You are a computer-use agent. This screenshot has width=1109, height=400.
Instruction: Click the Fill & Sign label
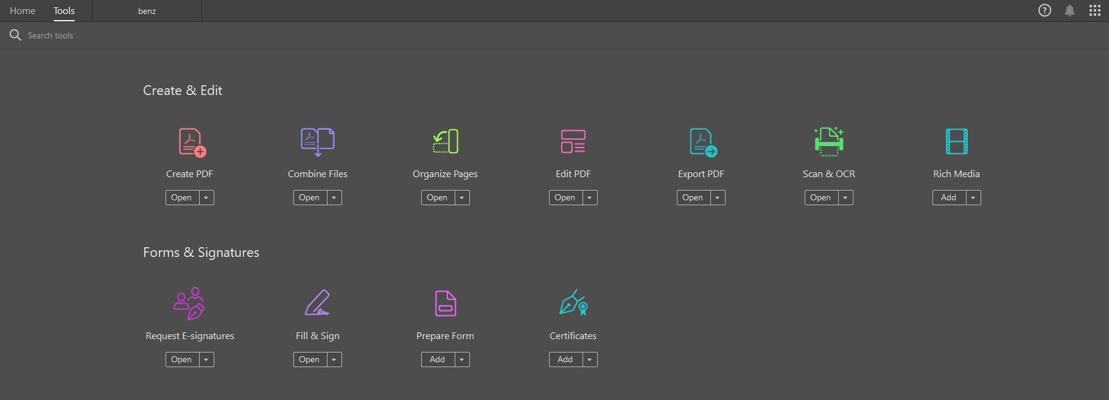(x=318, y=336)
